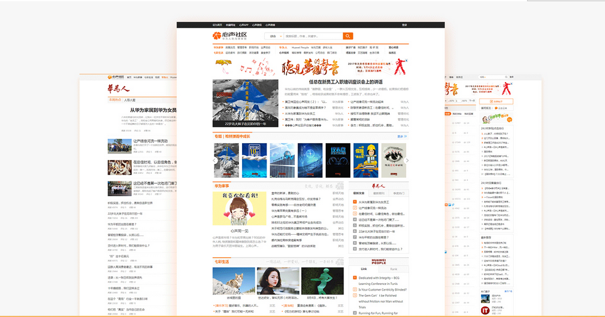Click 更多 link in the 专题 section
This screenshot has height=317, width=605.
click(x=402, y=136)
